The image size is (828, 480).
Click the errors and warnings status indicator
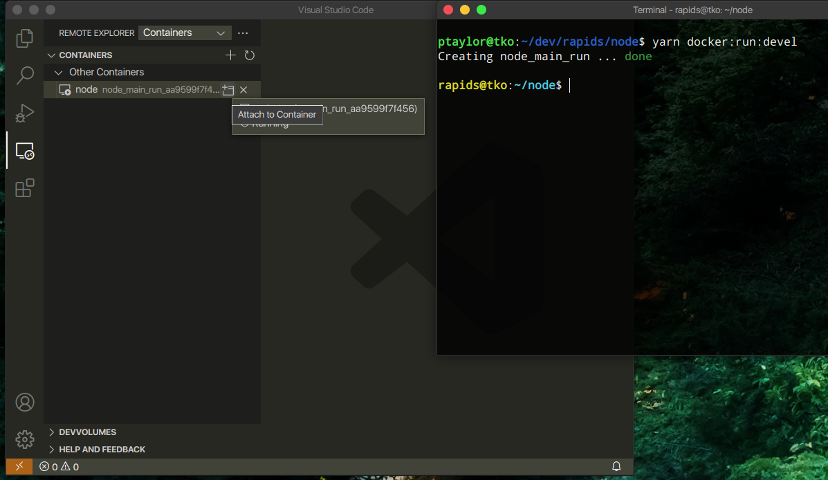click(59, 467)
